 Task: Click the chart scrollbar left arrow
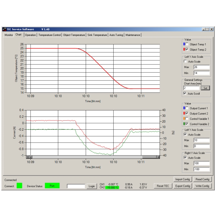tap(31, 157)
